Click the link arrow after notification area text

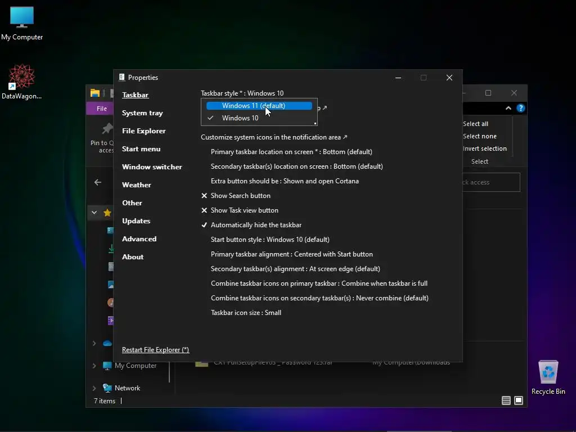coord(345,137)
